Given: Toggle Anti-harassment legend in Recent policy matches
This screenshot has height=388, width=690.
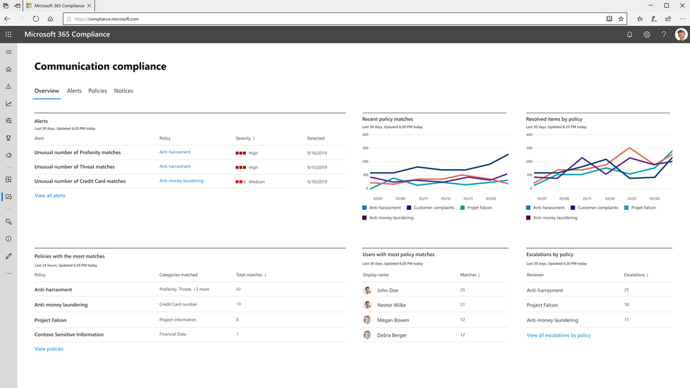Looking at the screenshot, I should point(381,208).
